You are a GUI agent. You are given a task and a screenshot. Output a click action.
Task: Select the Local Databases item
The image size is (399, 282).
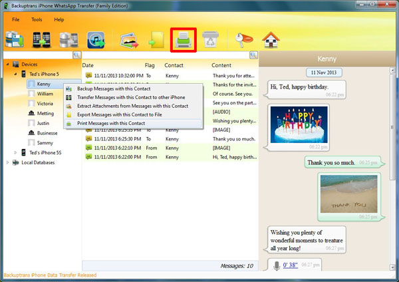[38, 162]
